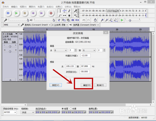Skip to start of track
156x121 pixels.
pyautogui.click(x=33, y=13)
